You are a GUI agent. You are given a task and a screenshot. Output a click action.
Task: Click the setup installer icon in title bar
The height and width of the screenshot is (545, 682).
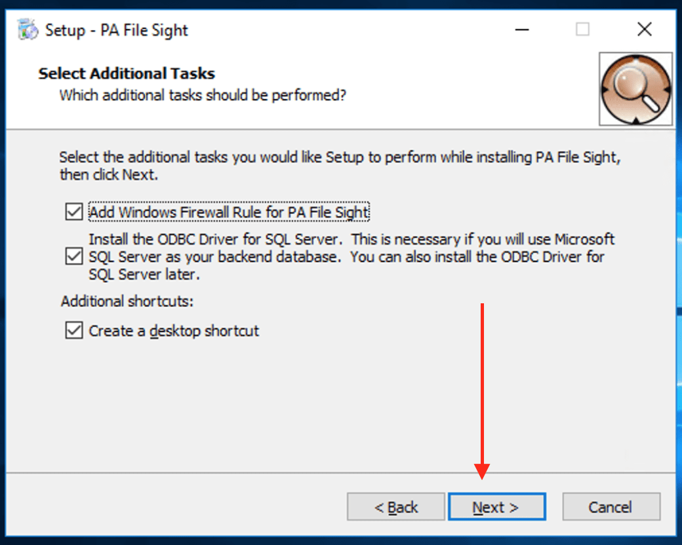[28, 30]
